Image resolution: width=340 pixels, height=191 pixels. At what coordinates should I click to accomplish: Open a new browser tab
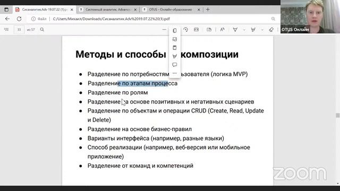[x=208, y=10]
